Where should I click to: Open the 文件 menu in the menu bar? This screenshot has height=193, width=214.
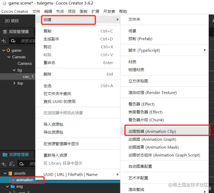pos(36,11)
